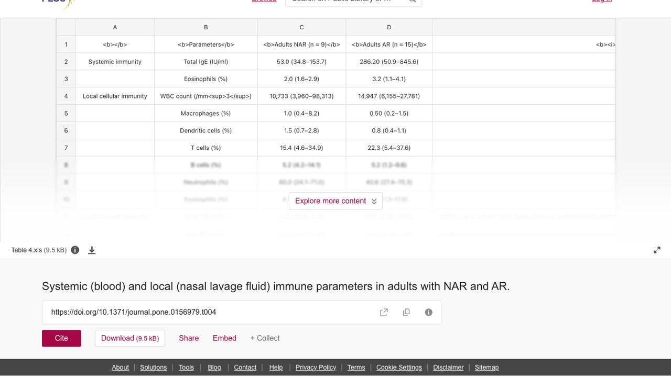Click the '53.0 (34.8–153.7)' cell
Screen dimensions: 671x377
tap(301, 62)
